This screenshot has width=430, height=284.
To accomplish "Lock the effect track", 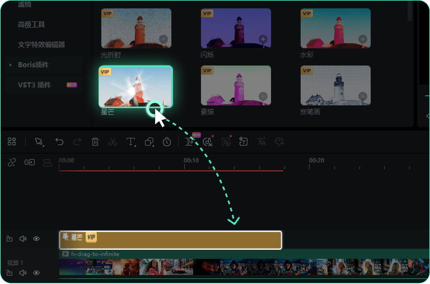I will (x=10, y=239).
